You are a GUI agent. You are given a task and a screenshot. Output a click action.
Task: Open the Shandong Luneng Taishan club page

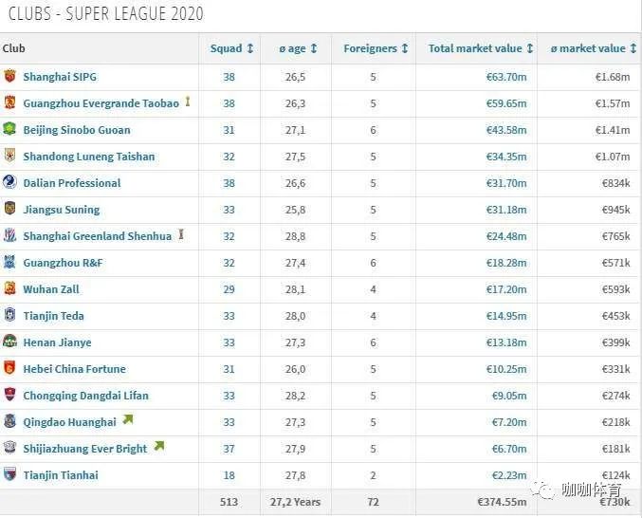(88, 157)
